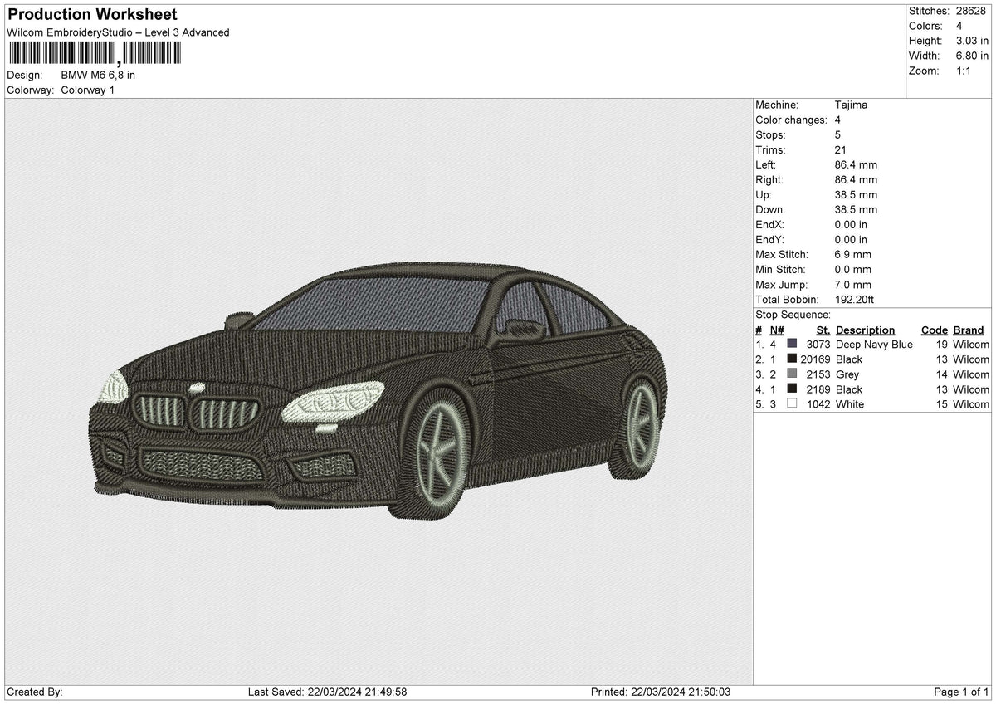Click the 'Production Worksheet' title
Screen dimensions: 996x704
pyautogui.click(x=92, y=15)
